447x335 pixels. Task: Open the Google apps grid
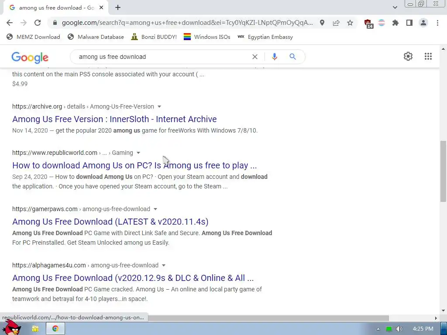428,56
